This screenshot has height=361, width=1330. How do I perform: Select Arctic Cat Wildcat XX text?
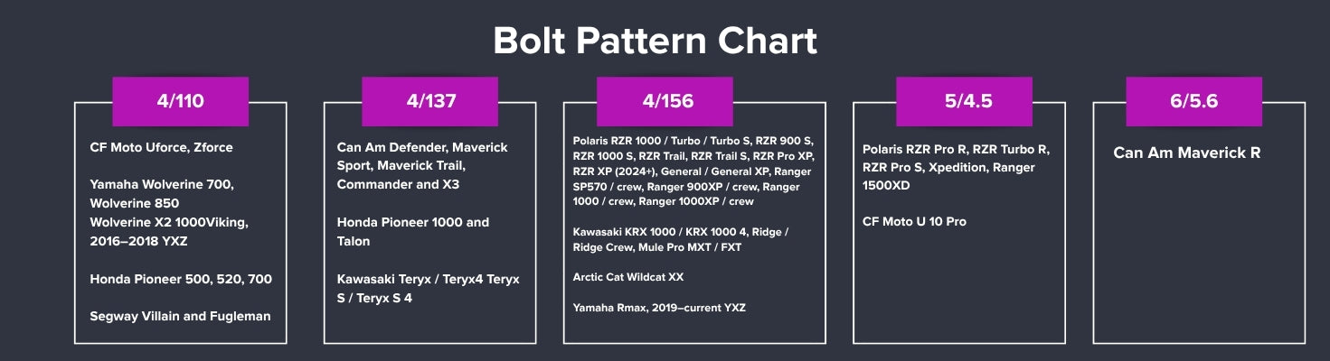[x=627, y=277]
